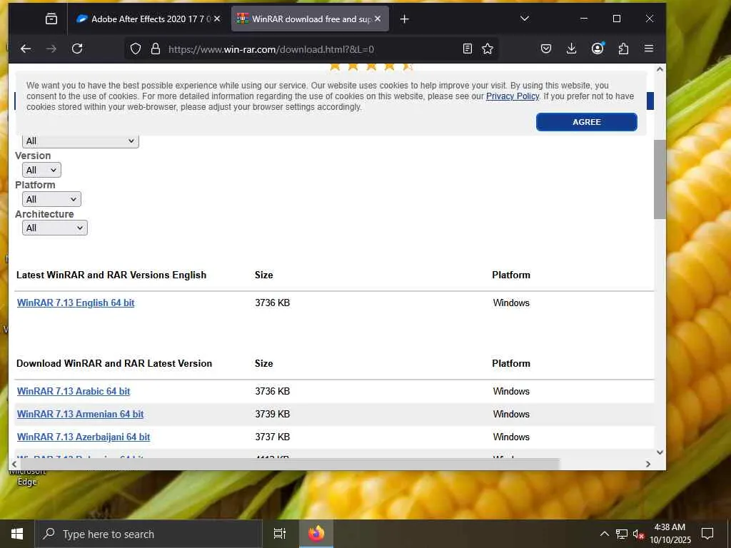This screenshot has width=731, height=548.
Task: Go back to previous page
Action: [x=26, y=49]
